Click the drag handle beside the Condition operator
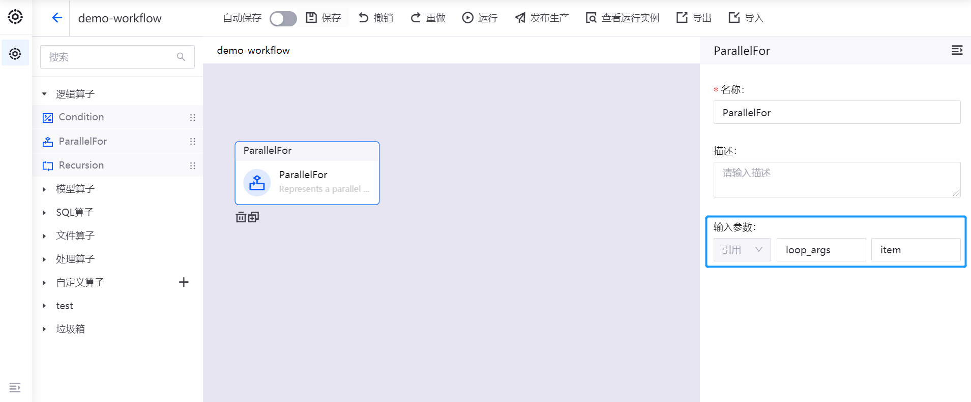Viewport: 971px width, 402px height. click(x=192, y=117)
